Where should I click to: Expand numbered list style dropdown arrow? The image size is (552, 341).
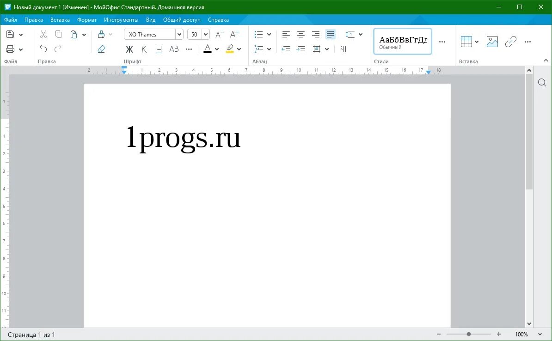(269, 49)
